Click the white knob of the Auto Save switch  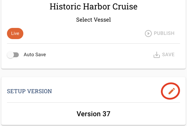(x=10, y=55)
